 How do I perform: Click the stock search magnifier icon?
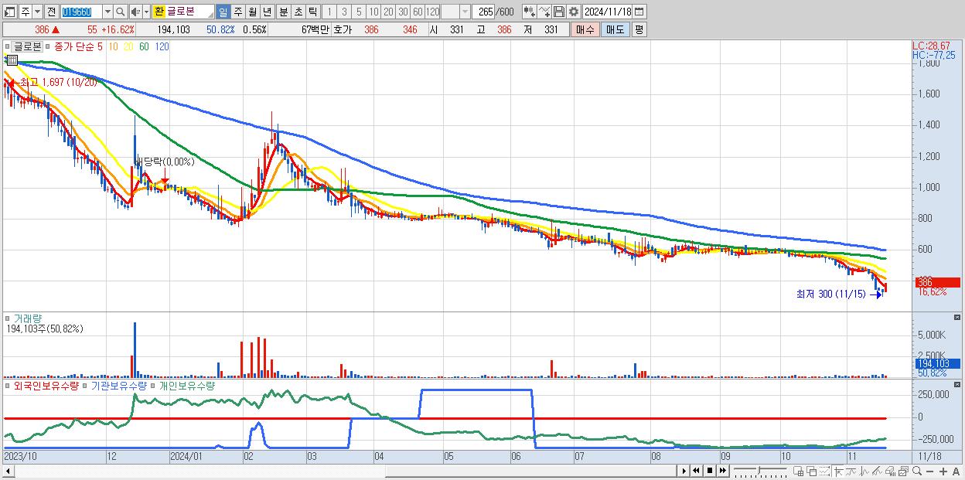tap(120, 12)
